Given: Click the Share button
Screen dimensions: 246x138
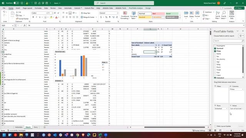Looking at the screenshot, I should tap(239, 8).
